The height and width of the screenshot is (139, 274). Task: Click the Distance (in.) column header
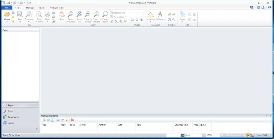click(x=183, y=125)
